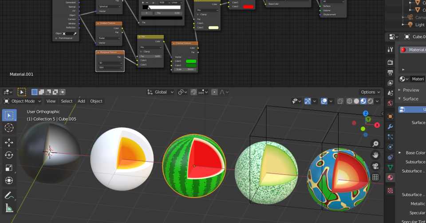Pick the Scale tool
The width and height of the screenshot is (426, 223).
(9, 168)
